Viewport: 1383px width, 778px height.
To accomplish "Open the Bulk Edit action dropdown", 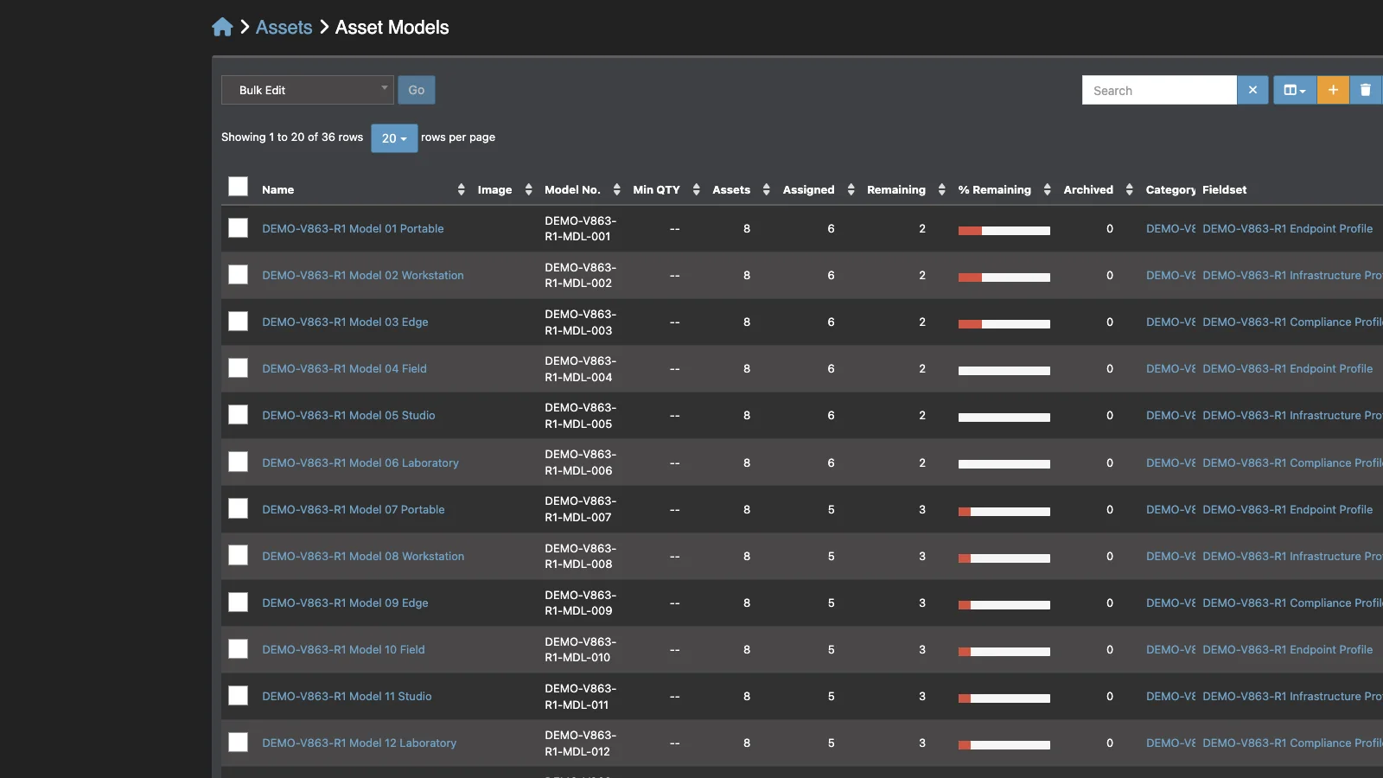I will click(x=308, y=90).
